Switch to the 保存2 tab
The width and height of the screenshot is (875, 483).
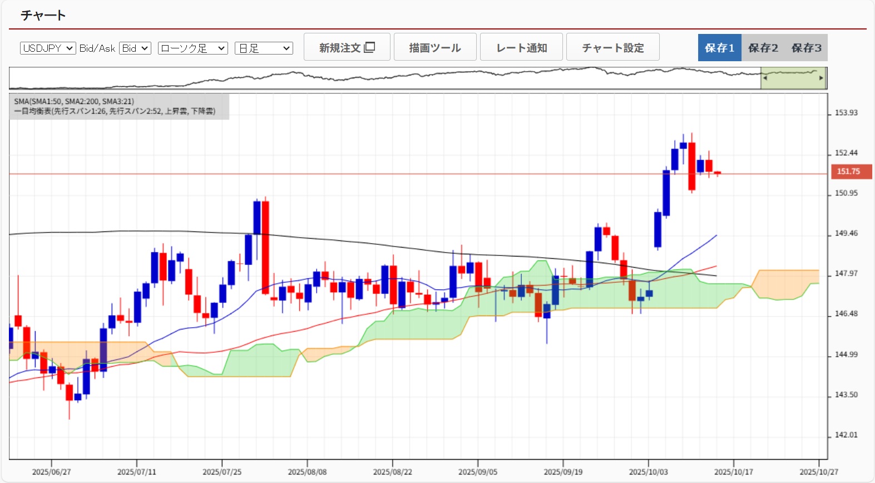(x=763, y=48)
